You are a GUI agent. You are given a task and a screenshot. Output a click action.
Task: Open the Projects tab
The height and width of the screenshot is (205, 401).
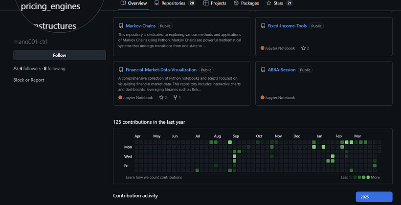[x=215, y=3]
